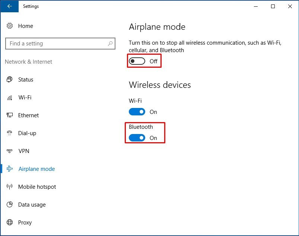Screen dimensions: 299x236
Task: Disable Bluetooth under Wireless devices
Action: click(x=137, y=138)
